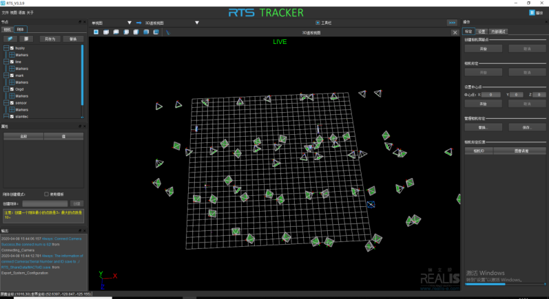549x299 pixels.
Task: Collapse the line tree node
Action: (6, 62)
